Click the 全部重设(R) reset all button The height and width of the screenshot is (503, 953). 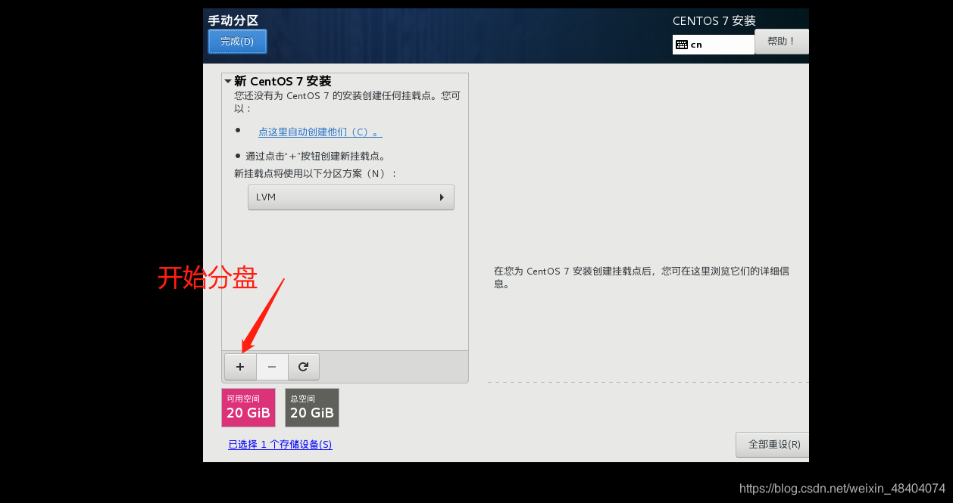774,445
